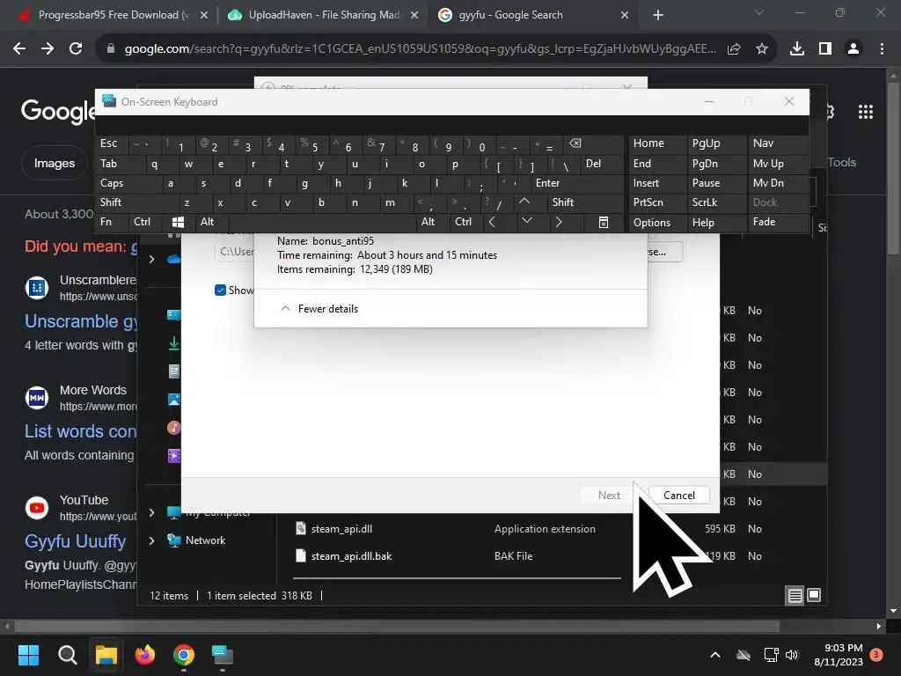Open Windows Start menu
901x676 pixels.
[x=28, y=655]
